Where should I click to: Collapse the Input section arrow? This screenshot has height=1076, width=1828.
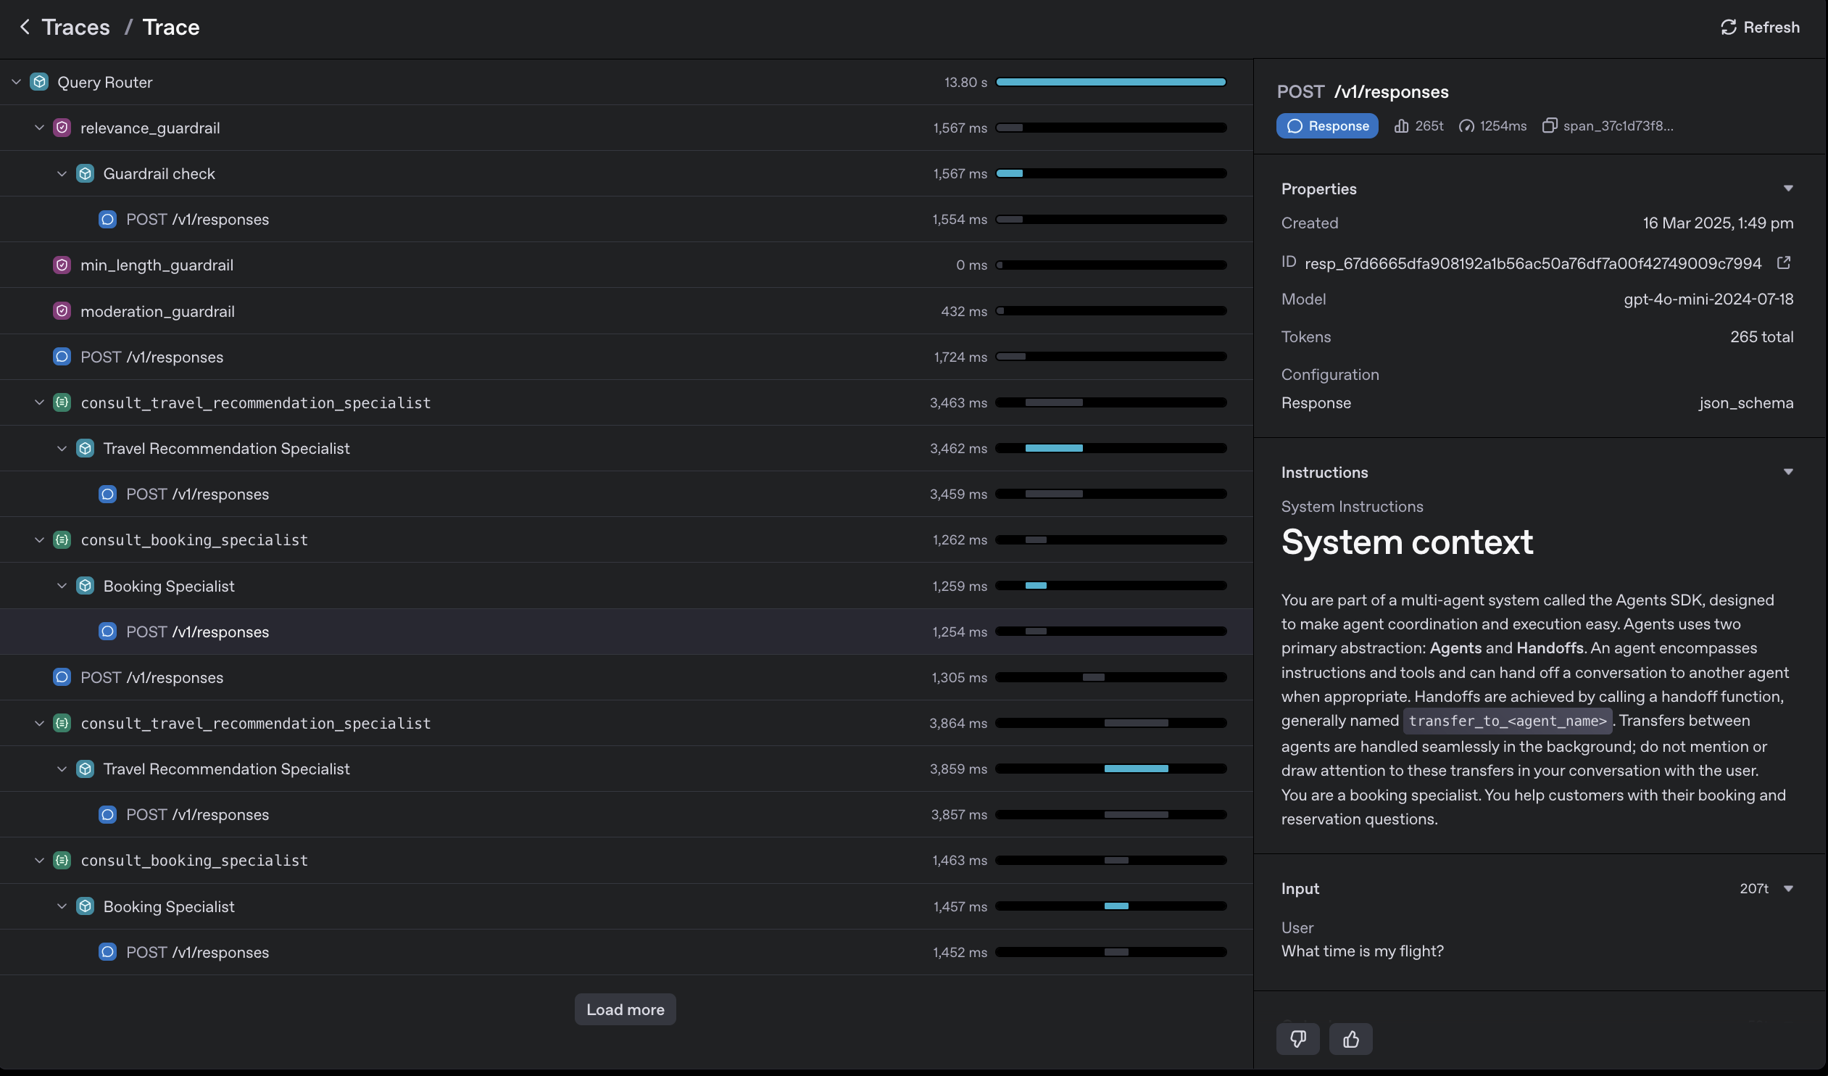click(1788, 889)
